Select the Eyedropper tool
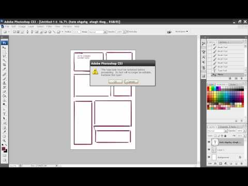 [x=5, y=132]
